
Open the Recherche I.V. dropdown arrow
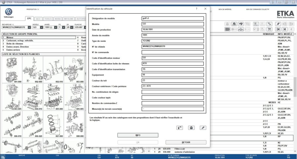click(29, 27)
